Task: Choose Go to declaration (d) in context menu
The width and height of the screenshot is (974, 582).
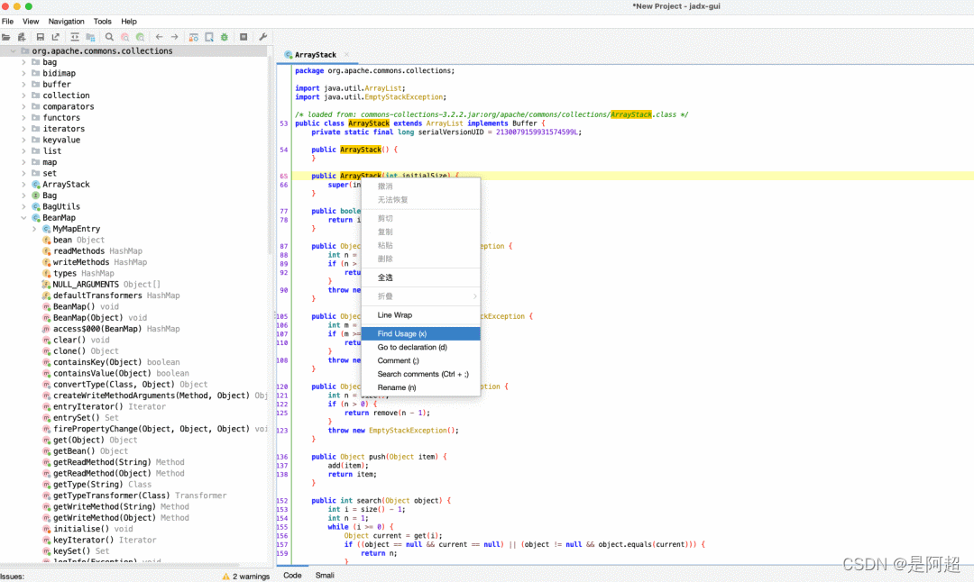Action: [x=420, y=348]
